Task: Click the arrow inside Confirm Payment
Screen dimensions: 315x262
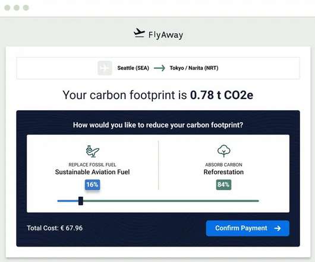Action: (x=278, y=228)
